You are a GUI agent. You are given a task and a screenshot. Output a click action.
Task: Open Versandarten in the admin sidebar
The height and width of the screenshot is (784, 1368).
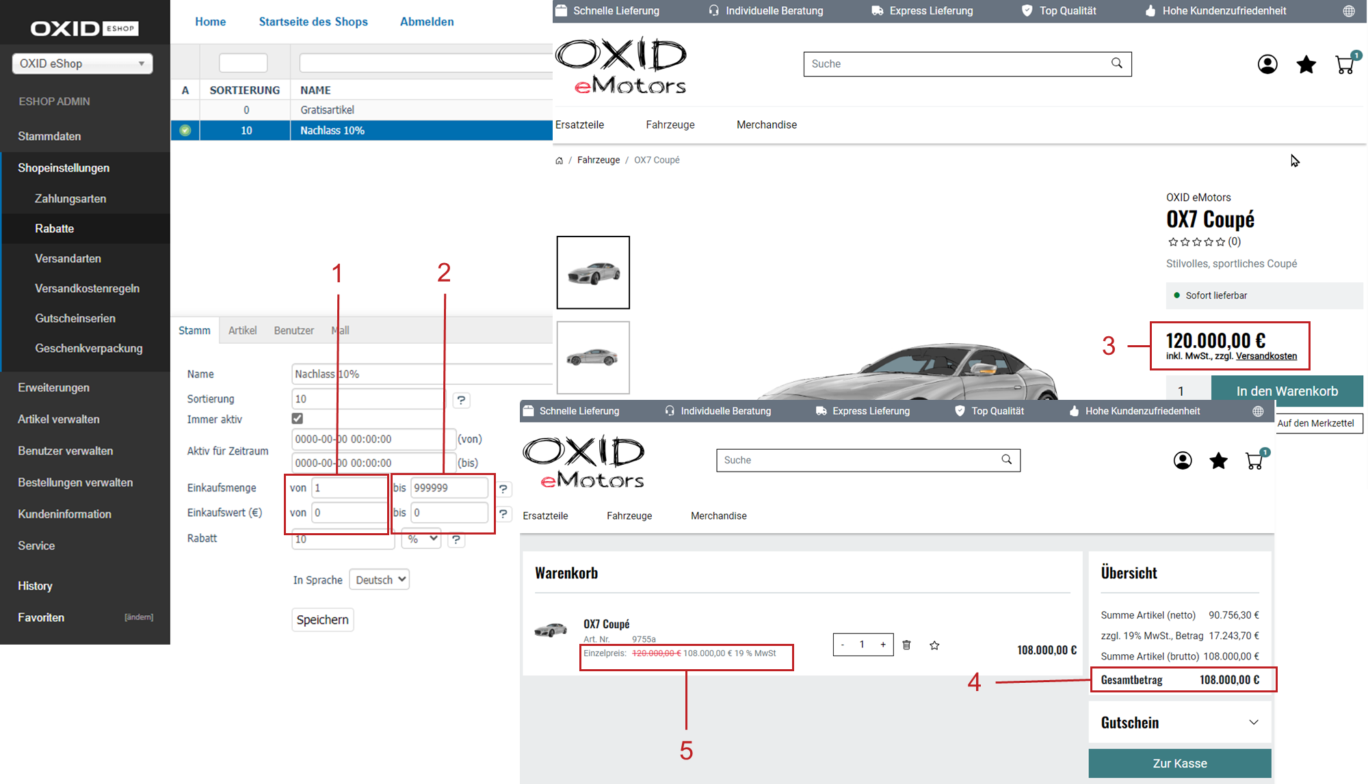(68, 258)
